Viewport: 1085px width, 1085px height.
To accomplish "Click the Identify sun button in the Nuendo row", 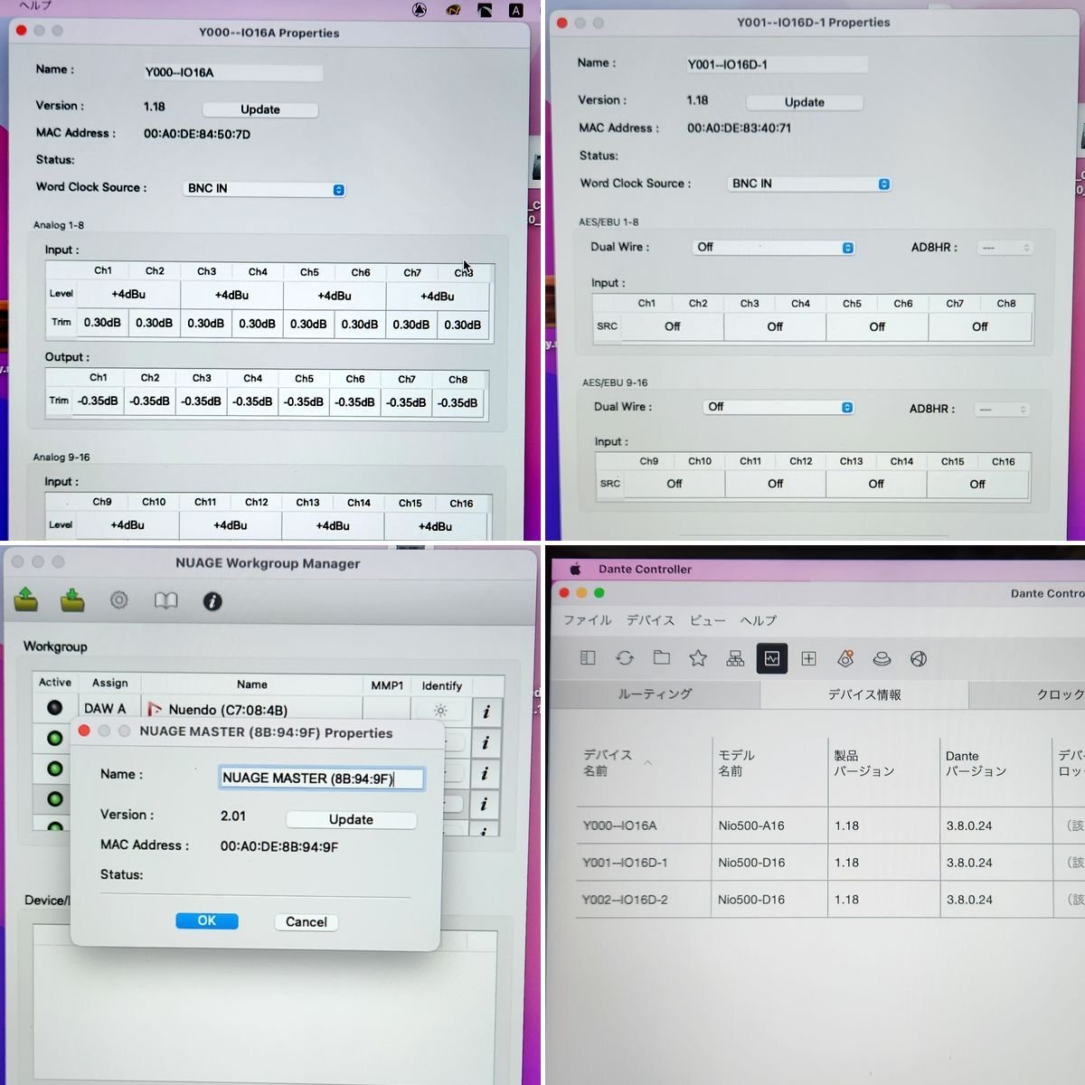I will [x=440, y=711].
